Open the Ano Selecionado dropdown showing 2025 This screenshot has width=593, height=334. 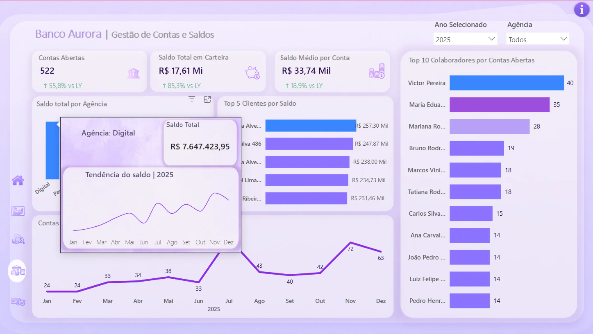[465, 39]
